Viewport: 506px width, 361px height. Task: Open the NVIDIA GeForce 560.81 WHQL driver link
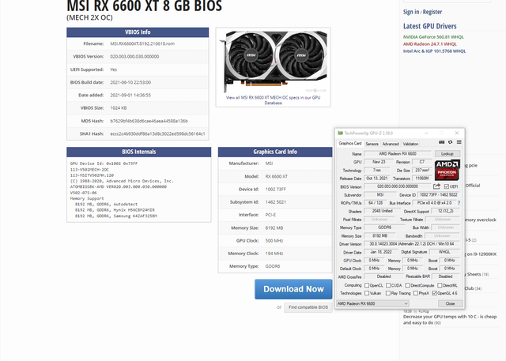point(433,37)
